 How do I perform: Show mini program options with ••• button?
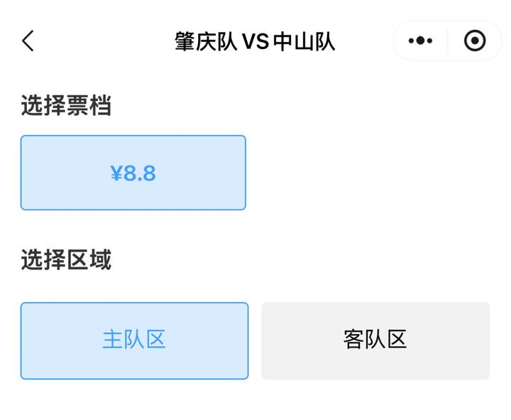tap(420, 41)
